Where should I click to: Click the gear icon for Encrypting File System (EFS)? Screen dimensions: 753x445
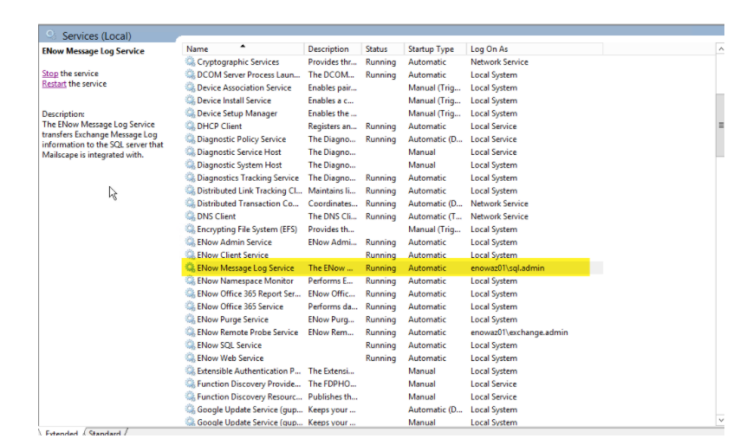pos(190,229)
